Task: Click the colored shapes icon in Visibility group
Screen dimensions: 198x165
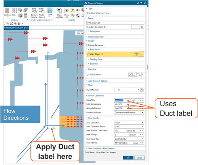Action: [72, 10]
